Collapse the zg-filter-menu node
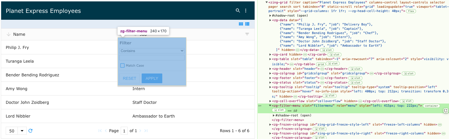 (270, 106)
